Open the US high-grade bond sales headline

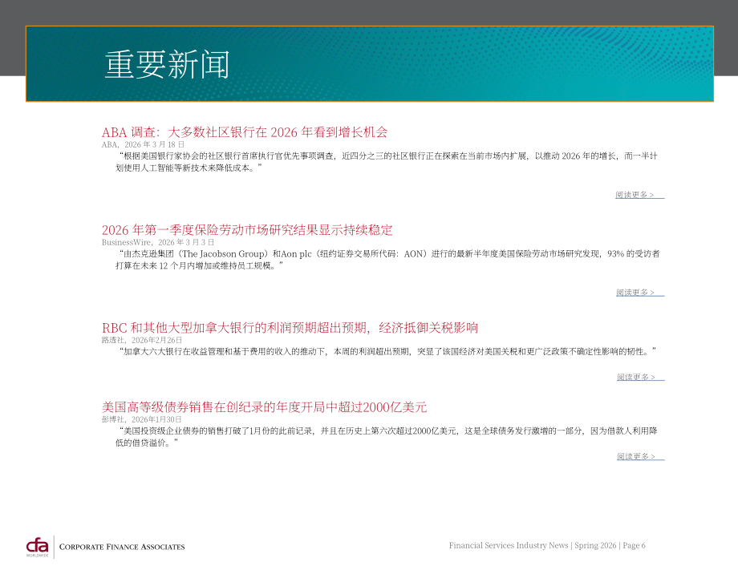264,407
